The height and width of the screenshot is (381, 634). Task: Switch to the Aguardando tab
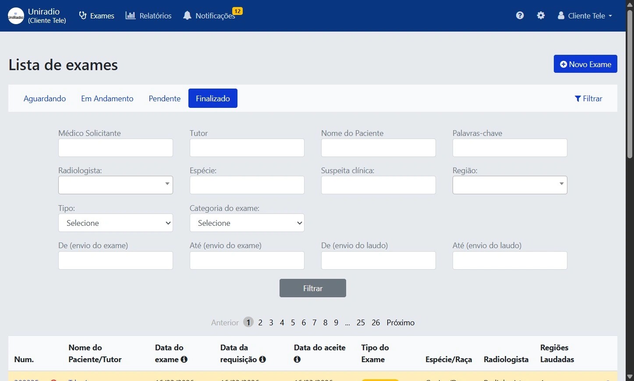coord(45,98)
